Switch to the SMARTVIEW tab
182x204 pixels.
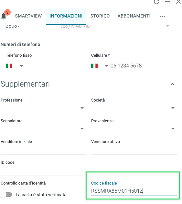(28, 16)
